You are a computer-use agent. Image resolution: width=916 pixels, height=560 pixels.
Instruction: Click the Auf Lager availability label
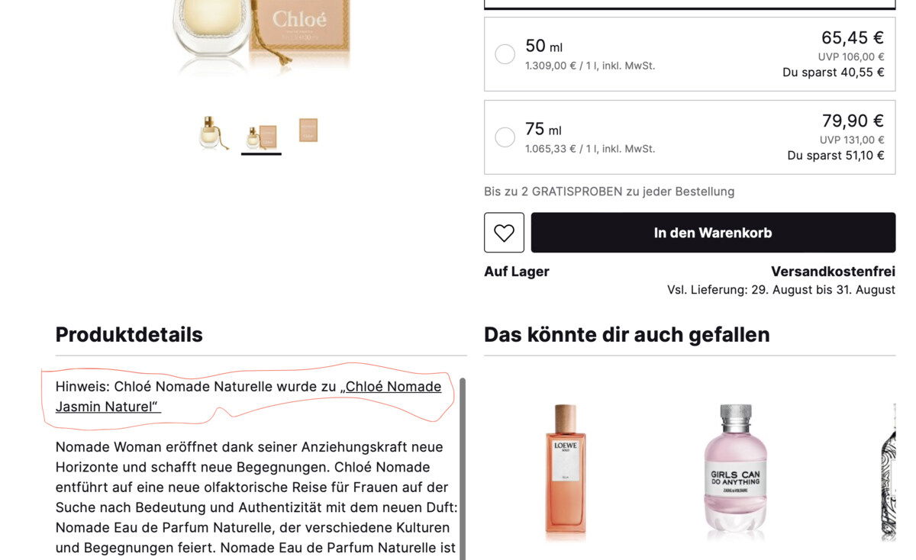coord(517,272)
